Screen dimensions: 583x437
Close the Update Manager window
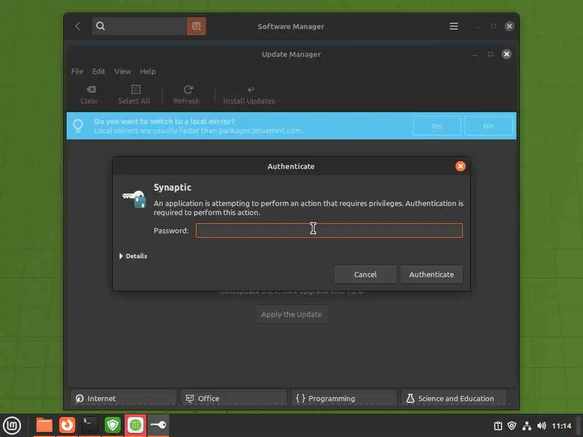point(506,54)
